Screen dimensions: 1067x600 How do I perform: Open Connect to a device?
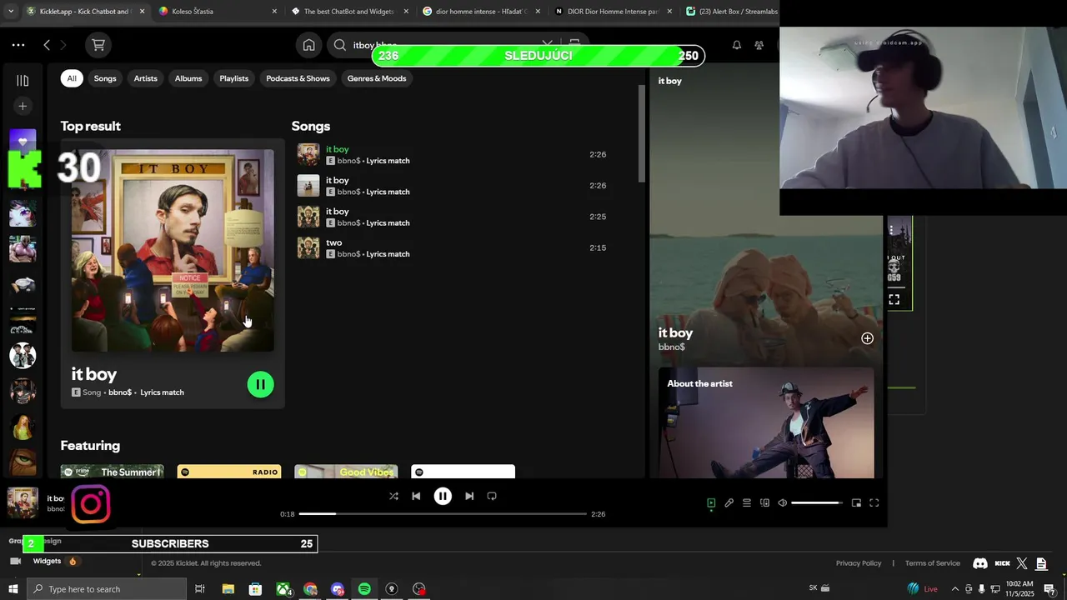point(764,503)
